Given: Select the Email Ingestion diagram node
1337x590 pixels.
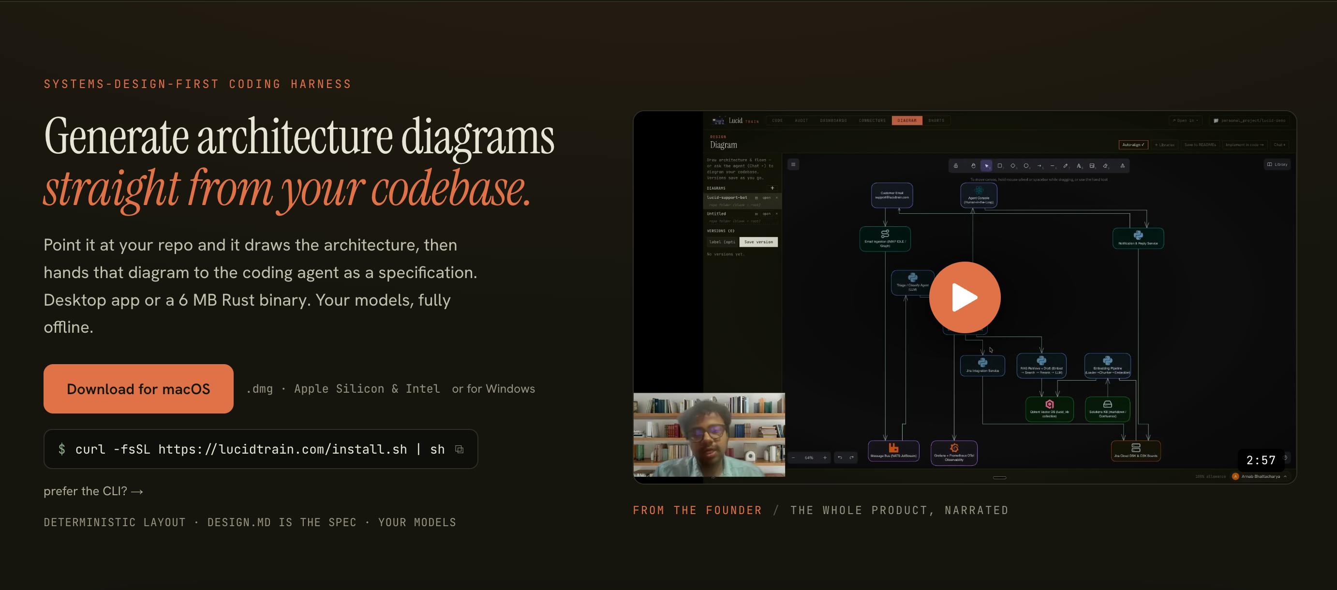Looking at the screenshot, I should [885, 239].
